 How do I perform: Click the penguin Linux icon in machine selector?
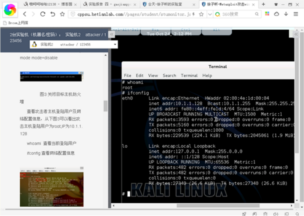pos(35,45)
